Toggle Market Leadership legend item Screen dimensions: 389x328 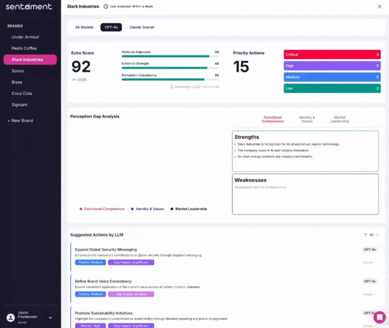coord(189,209)
